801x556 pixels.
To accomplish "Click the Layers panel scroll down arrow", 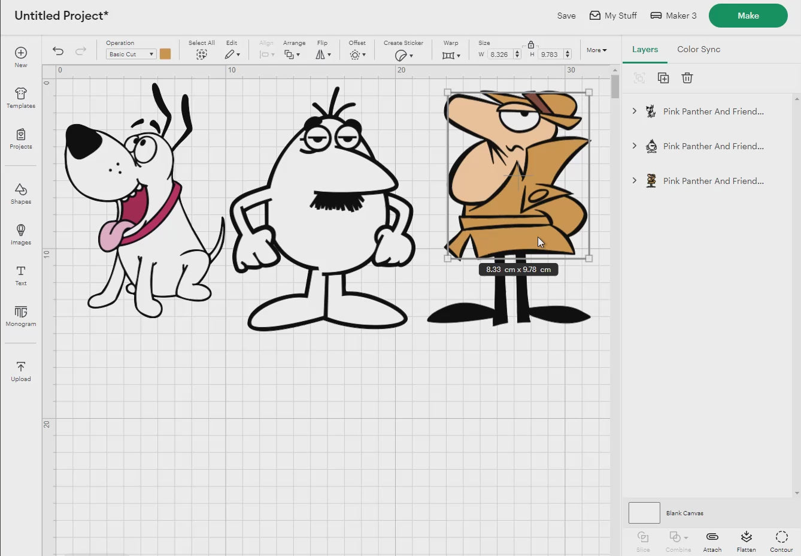I will pos(796,493).
